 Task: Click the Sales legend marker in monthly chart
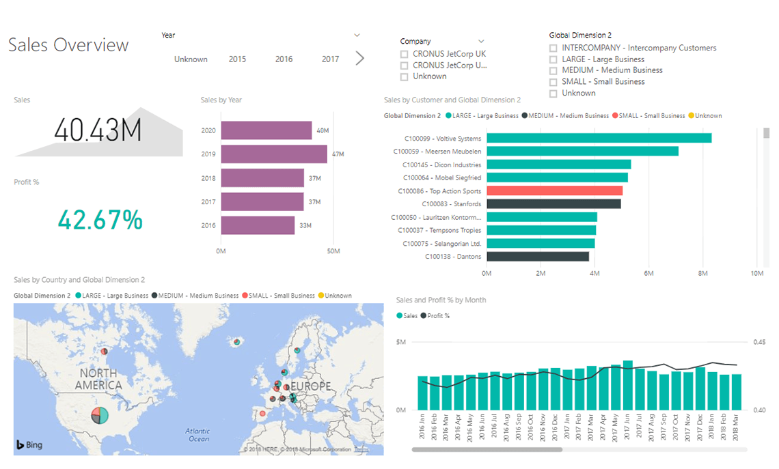click(x=400, y=315)
